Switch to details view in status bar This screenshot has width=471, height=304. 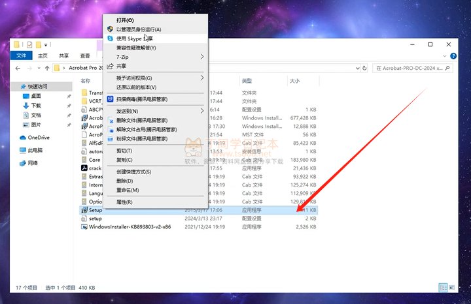(444, 288)
